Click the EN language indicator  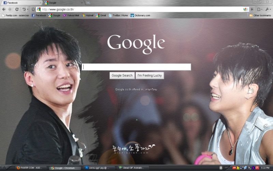tap(221, 168)
